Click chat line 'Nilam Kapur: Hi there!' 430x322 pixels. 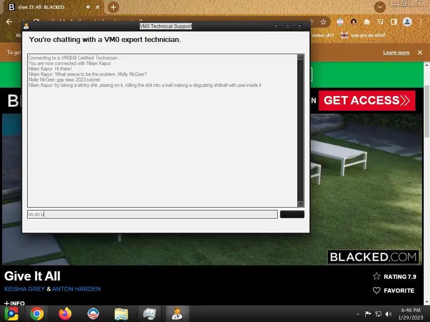point(50,69)
